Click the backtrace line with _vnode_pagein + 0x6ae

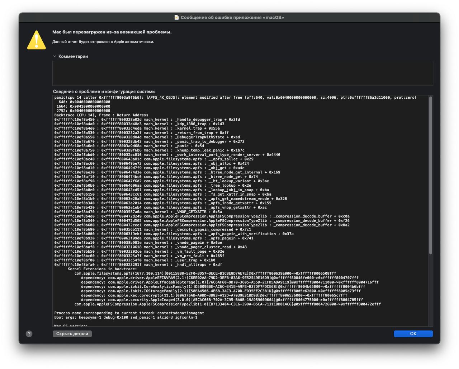click(138, 243)
